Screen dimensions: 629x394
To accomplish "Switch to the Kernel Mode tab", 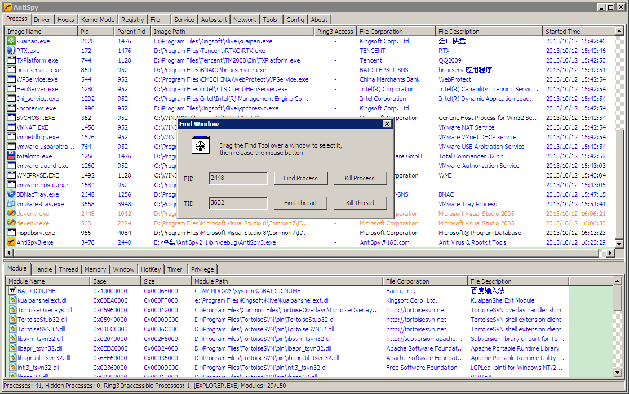I will (x=98, y=20).
